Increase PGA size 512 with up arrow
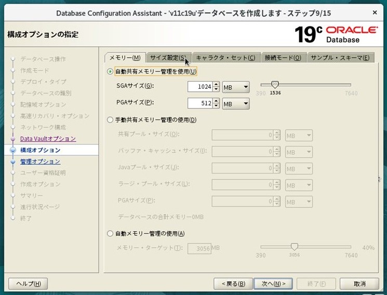 [216, 101]
